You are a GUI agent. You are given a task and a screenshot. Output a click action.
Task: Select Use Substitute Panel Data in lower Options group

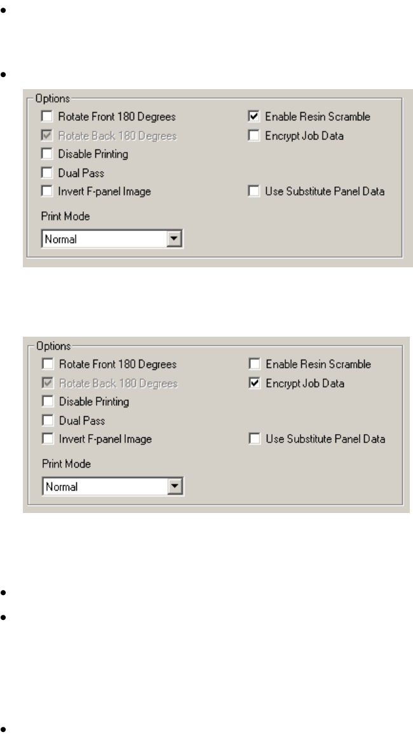pos(254,439)
